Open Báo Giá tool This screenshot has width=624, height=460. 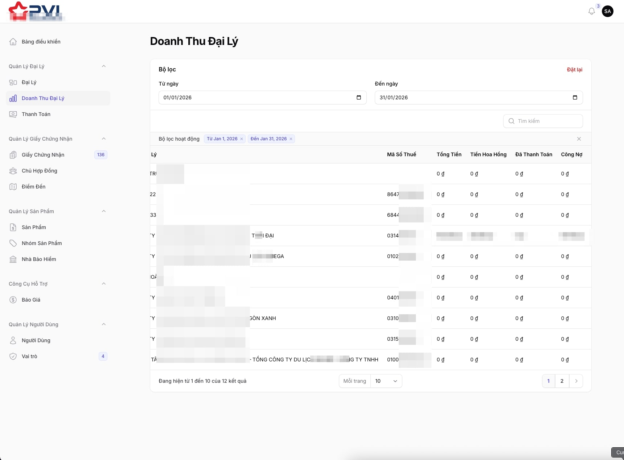click(x=31, y=300)
